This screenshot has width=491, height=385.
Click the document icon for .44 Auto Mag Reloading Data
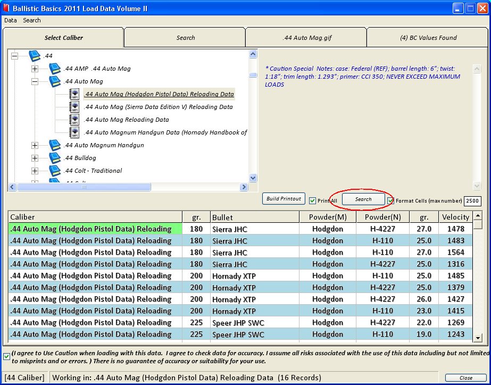click(75, 120)
